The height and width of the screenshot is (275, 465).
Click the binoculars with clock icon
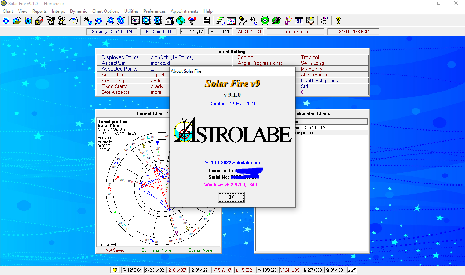tap(254, 20)
